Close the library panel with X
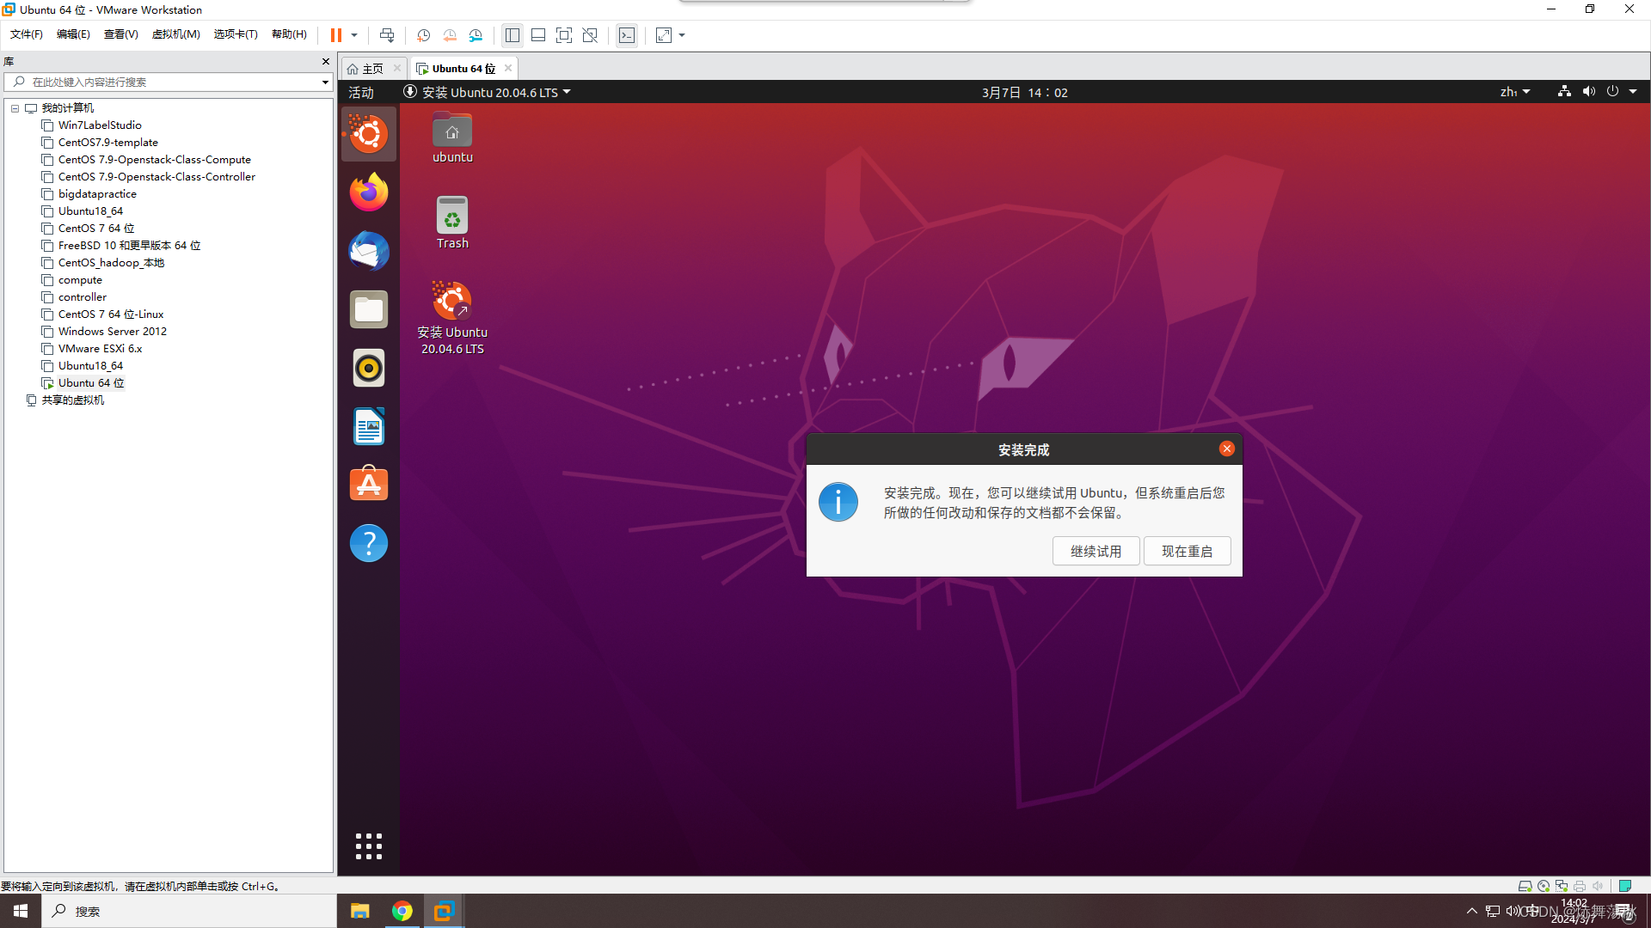 [x=326, y=61]
